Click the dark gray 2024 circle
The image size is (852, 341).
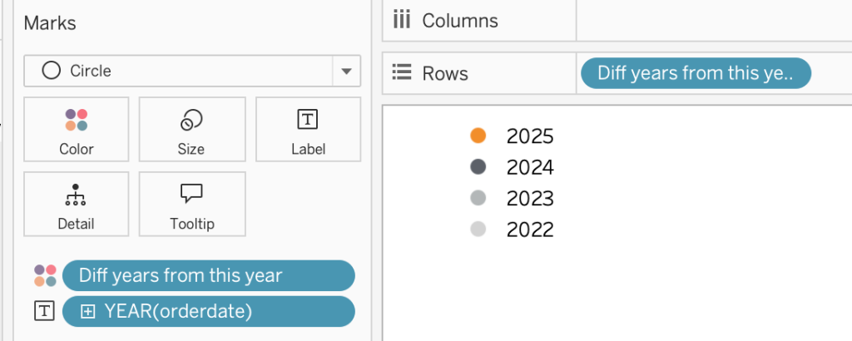478,166
